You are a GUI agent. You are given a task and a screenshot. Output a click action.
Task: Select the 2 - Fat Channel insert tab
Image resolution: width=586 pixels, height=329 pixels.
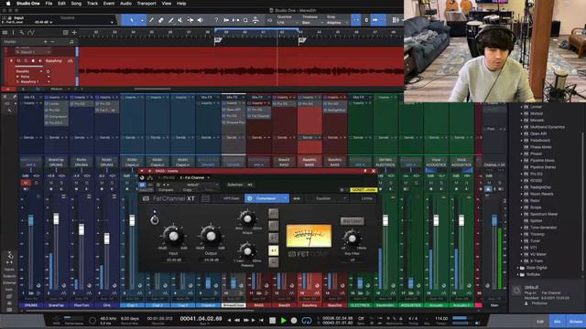[x=192, y=177]
